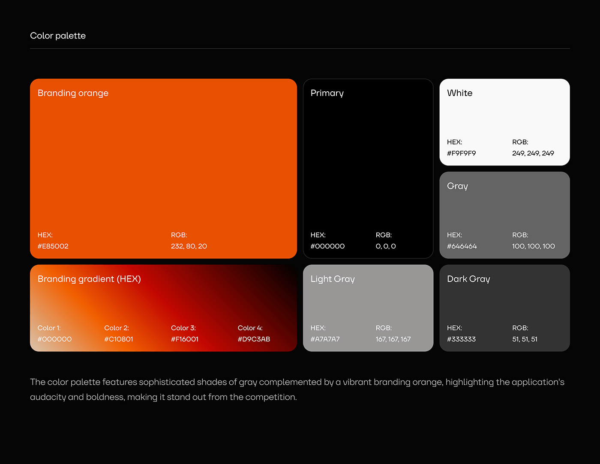Click the Color palette heading
600x464 pixels.
pyautogui.click(x=58, y=36)
